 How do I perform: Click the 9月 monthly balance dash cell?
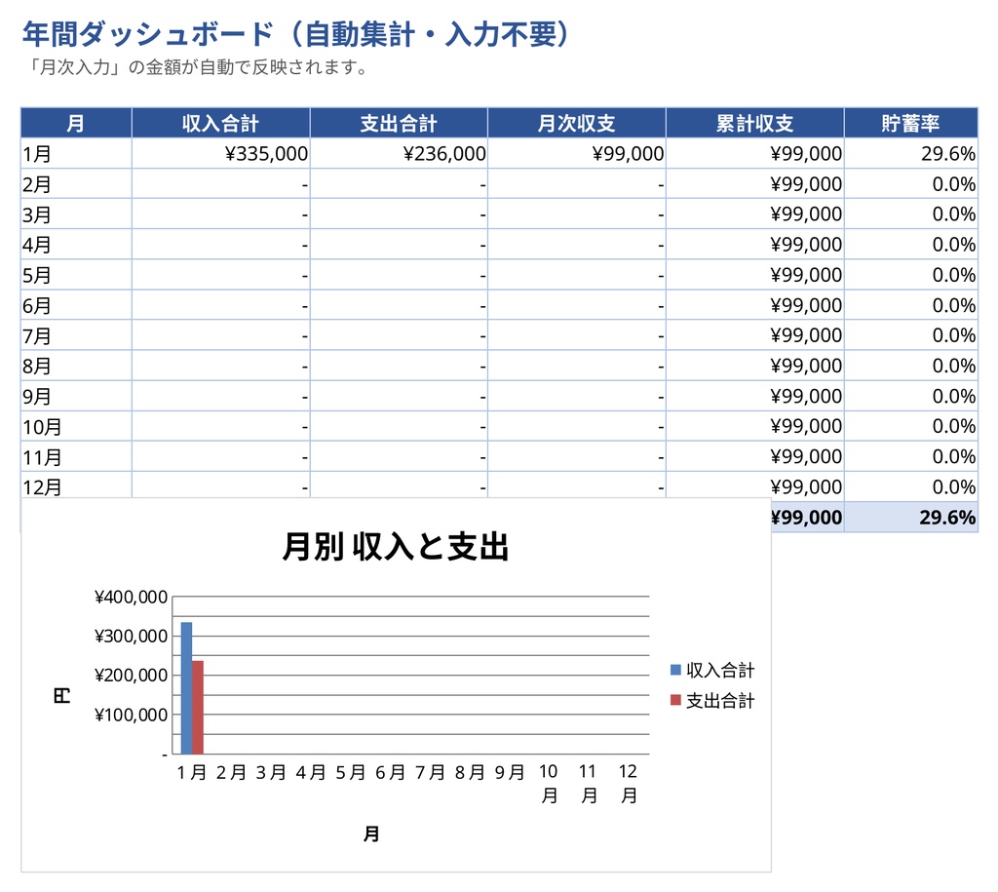point(577,396)
